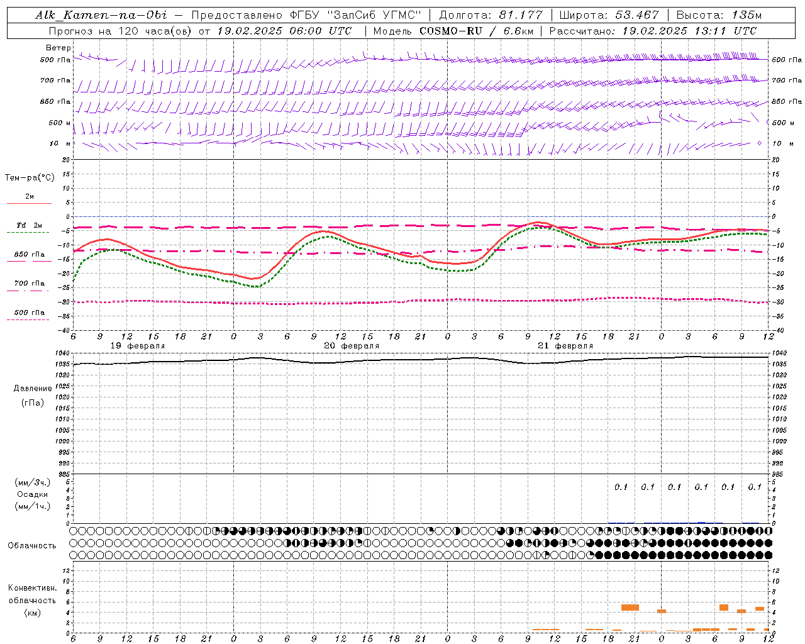Viewport: 805px width, 644px height.
Task: Click the "(мм/3ч.)" precipitation unit label
Action: (x=32, y=482)
